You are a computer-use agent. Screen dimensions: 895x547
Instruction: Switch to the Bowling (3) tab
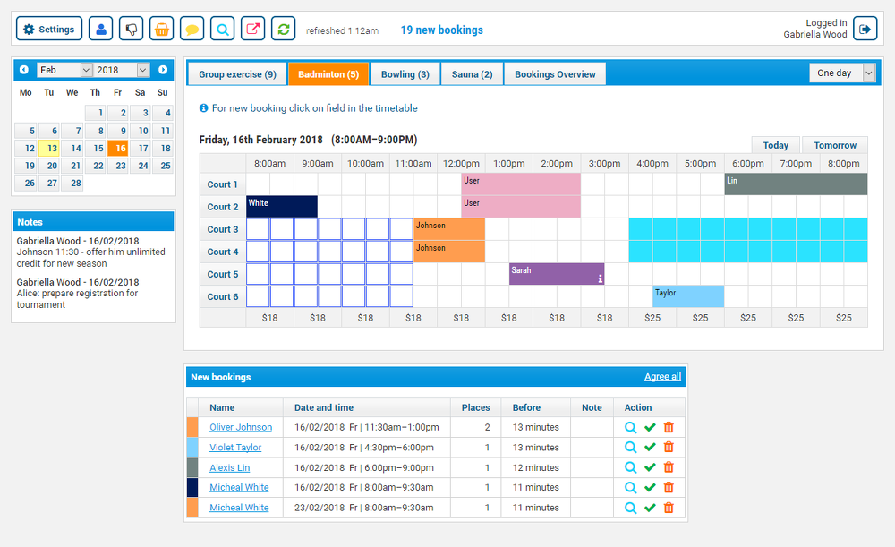405,74
